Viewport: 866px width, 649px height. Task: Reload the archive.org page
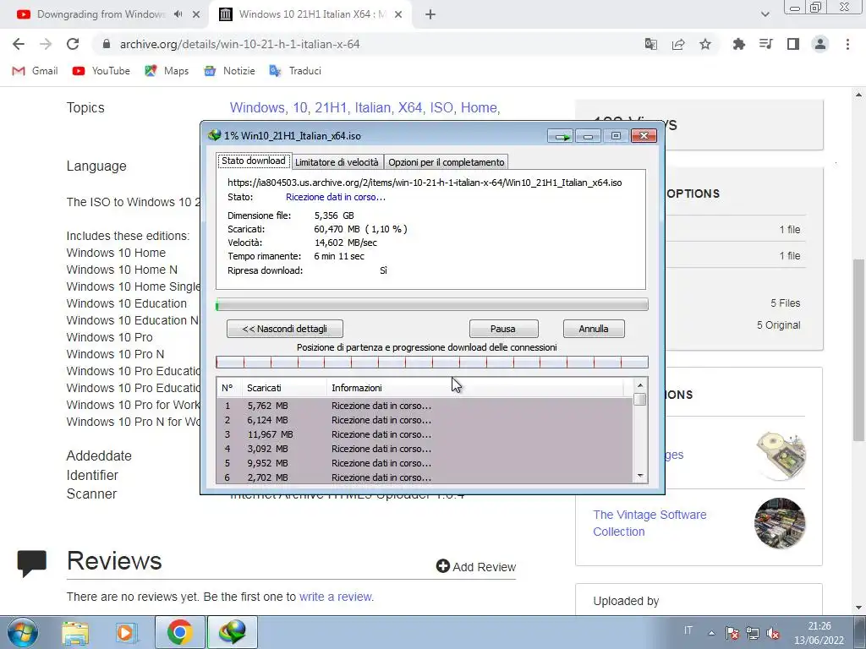pyautogui.click(x=73, y=44)
